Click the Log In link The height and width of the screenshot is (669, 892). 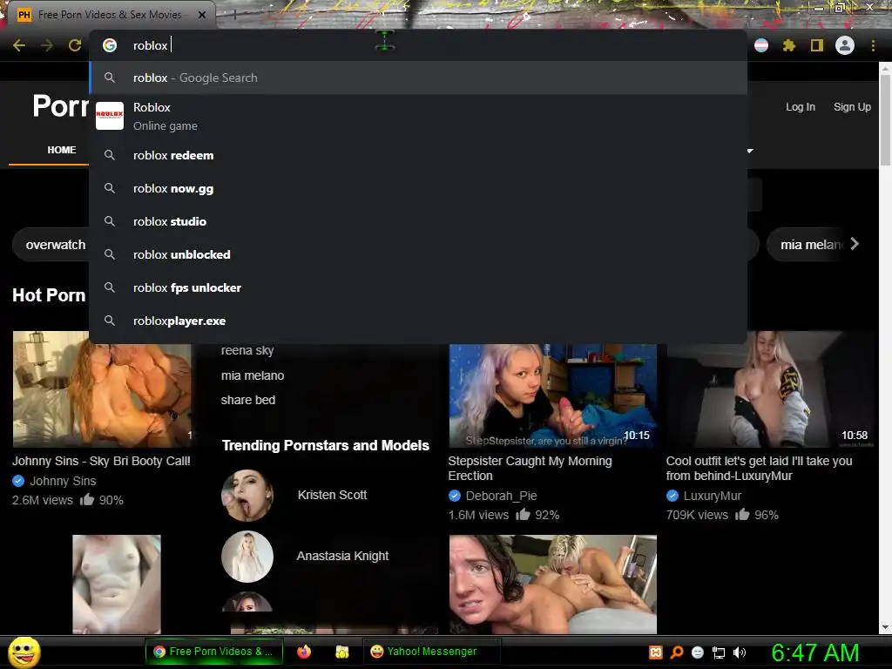click(x=800, y=107)
